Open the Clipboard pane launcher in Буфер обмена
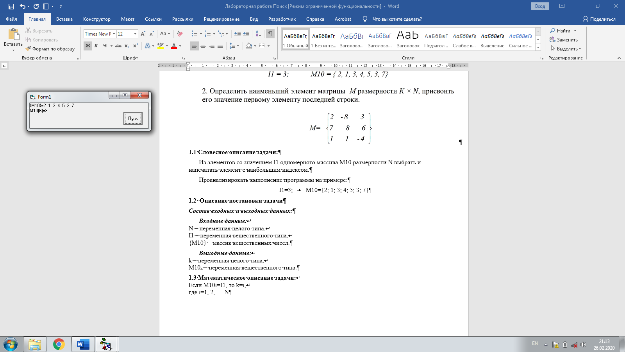Viewport: 625px width, 352px height. 77,58
